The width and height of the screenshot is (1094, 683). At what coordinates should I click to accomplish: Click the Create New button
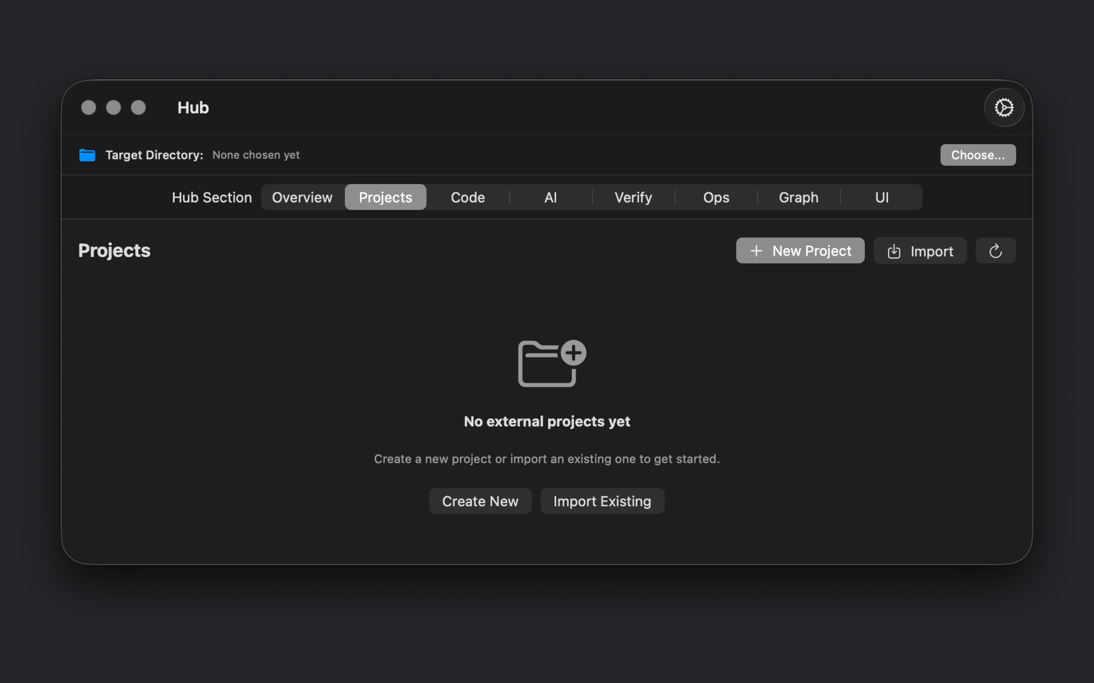480,501
